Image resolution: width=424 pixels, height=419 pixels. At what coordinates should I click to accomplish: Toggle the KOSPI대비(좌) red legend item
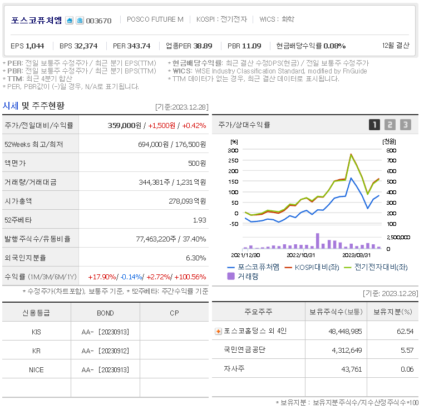(x=312, y=267)
